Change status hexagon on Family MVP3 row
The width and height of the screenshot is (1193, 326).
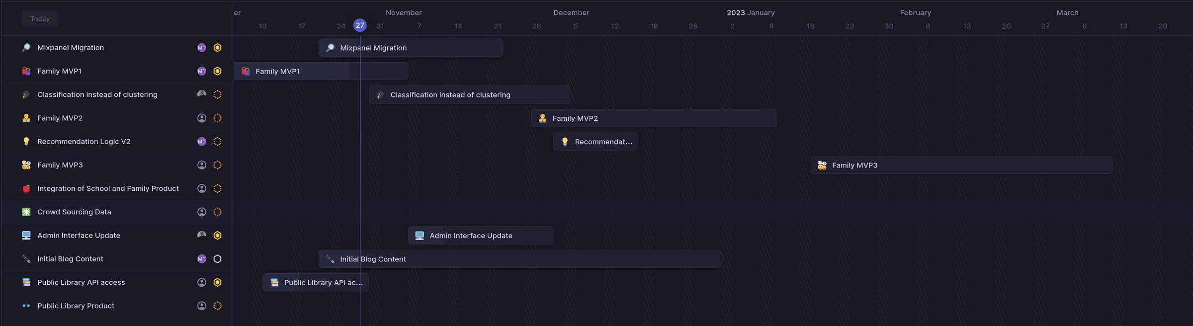click(x=218, y=165)
